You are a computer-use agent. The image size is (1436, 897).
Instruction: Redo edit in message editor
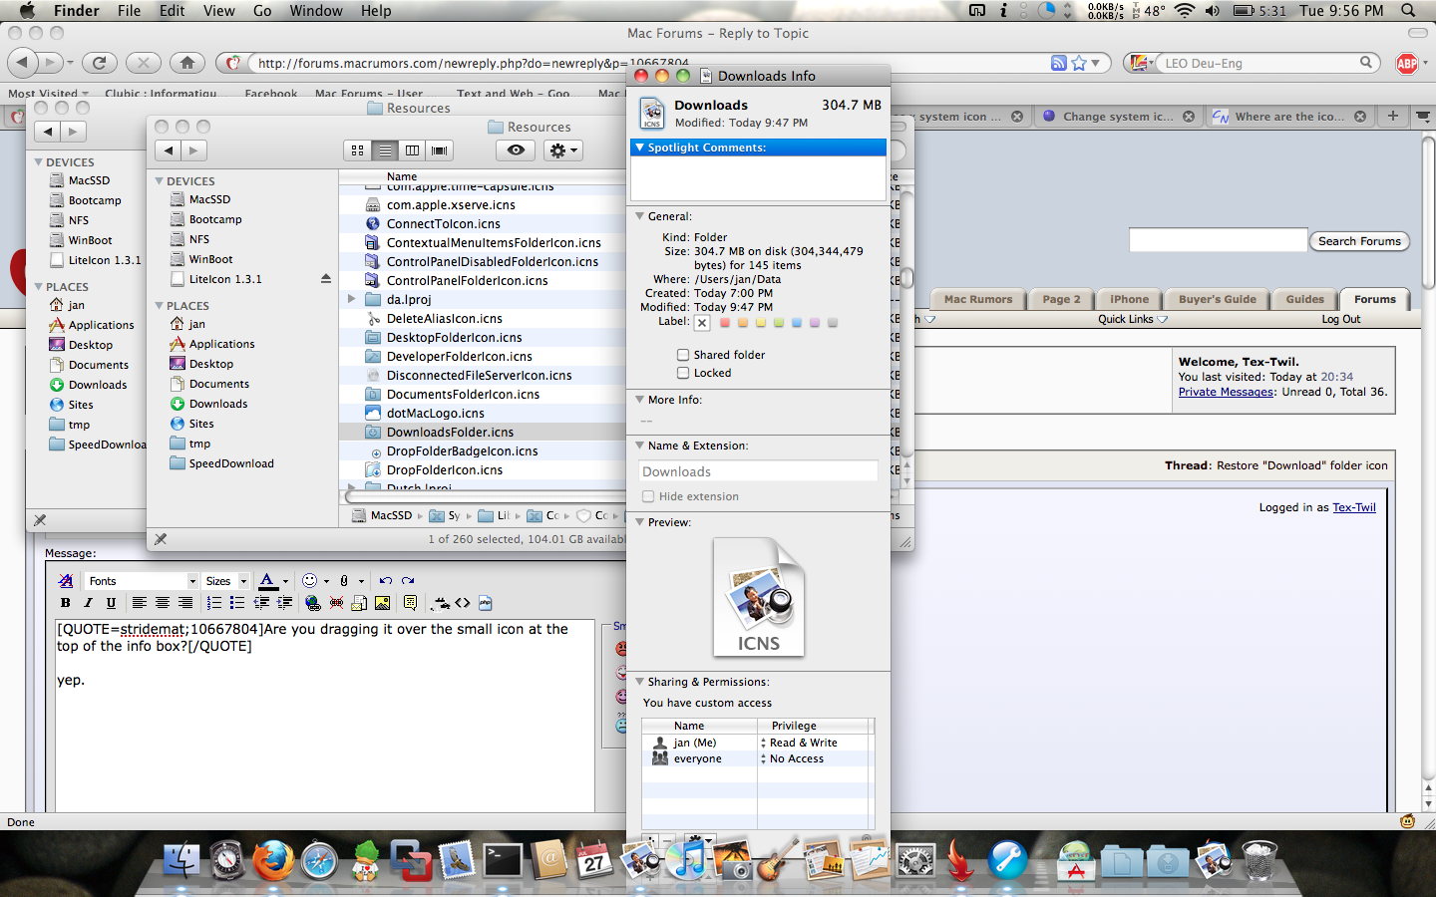click(408, 581)
